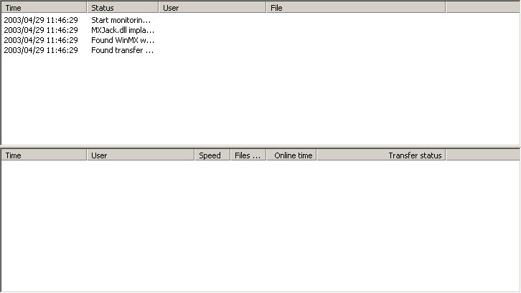Sort transfers by Online time column
This screenshot has height=293, width=521.
(x=291, y=155)
